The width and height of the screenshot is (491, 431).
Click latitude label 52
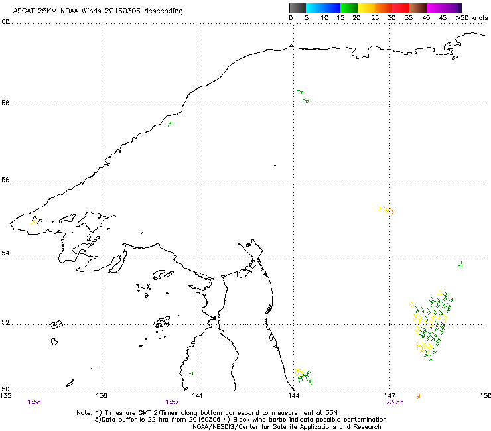pos(5,322)
